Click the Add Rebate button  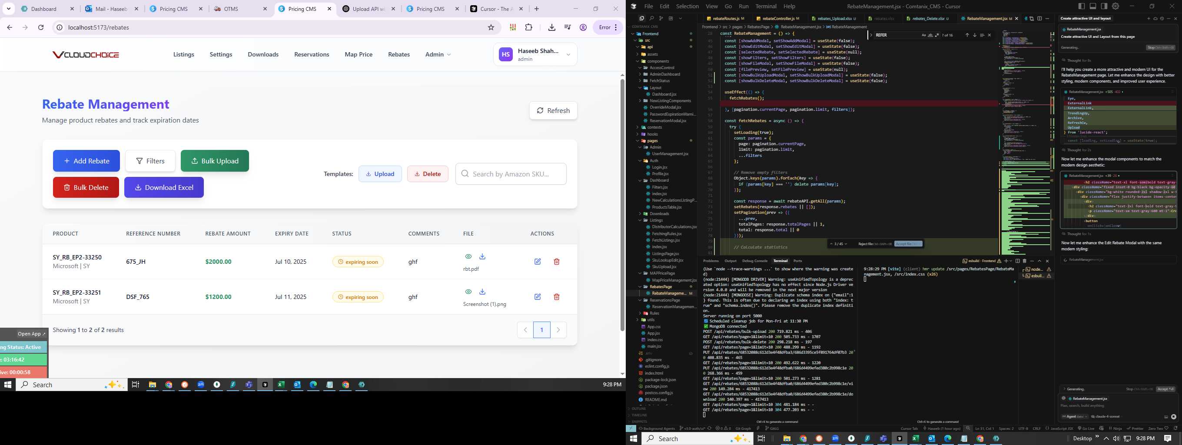[x=86, y=161]
